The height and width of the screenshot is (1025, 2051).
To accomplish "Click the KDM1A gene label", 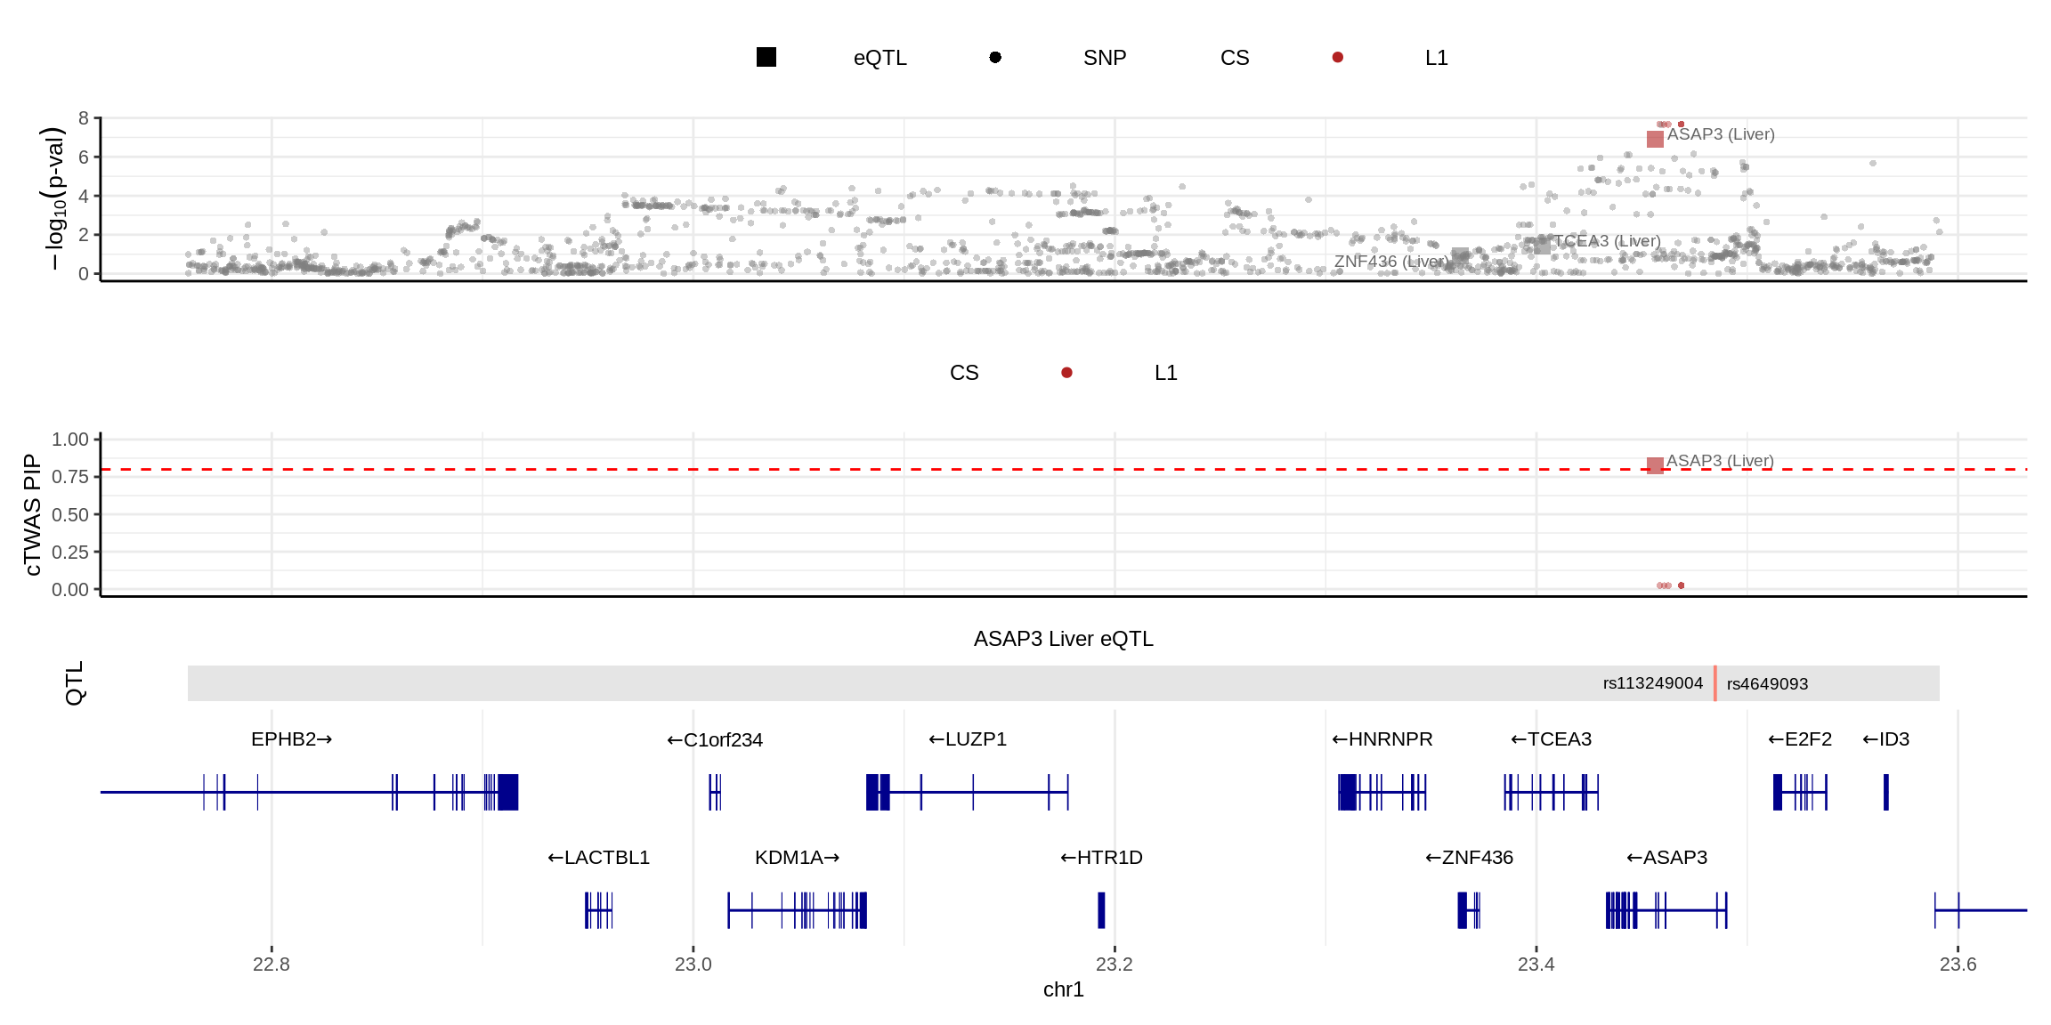I will (x=797, y=858).
